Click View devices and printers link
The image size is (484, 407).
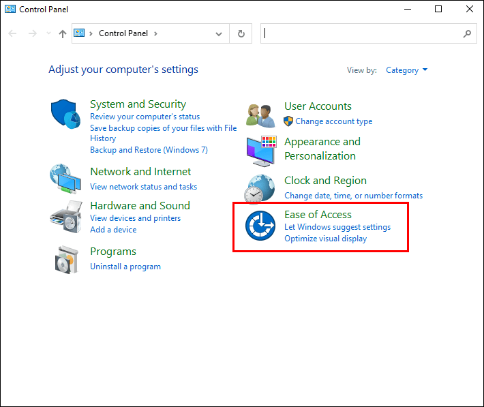[x=135, y=218]
